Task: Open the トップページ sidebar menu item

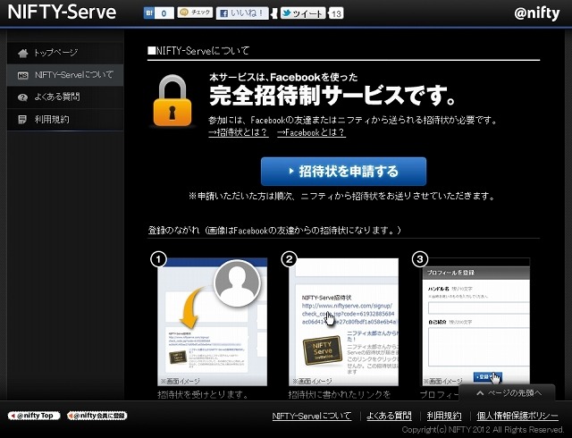Action: click(x=65, y=53)
